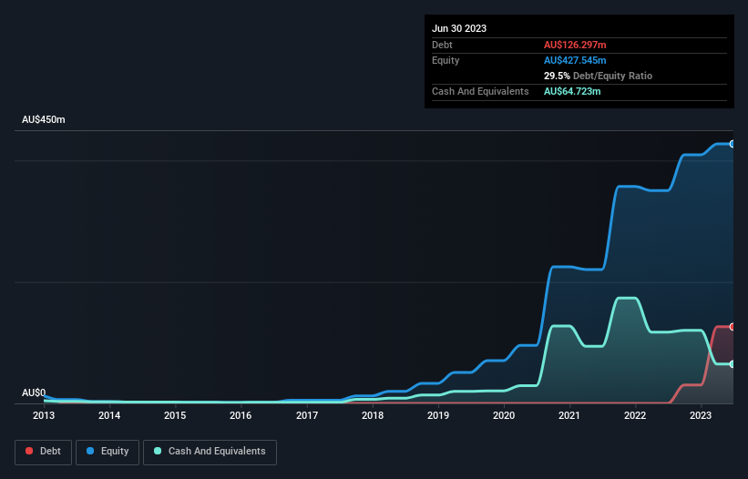Select the Debt endpoint marker on the chart
Image resolution: width=748 pixels, height=479 pixels.
(733, 327)
